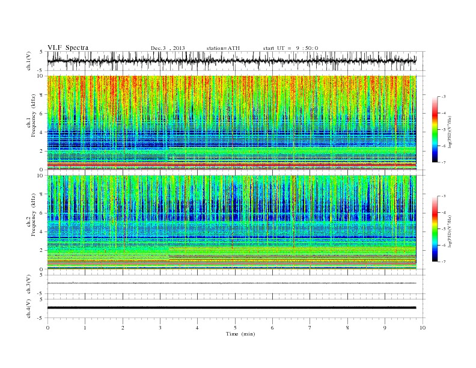Click the '10' tick at the time axis end
Image resolution: width=476 pixels, height=368 pixels.
pos(423,328)
